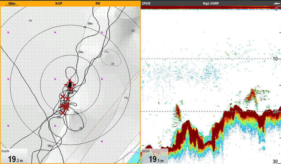Click the 43 depth sounding on chart
This screenshot has width=281, height=164.
[x=30, y=21]
